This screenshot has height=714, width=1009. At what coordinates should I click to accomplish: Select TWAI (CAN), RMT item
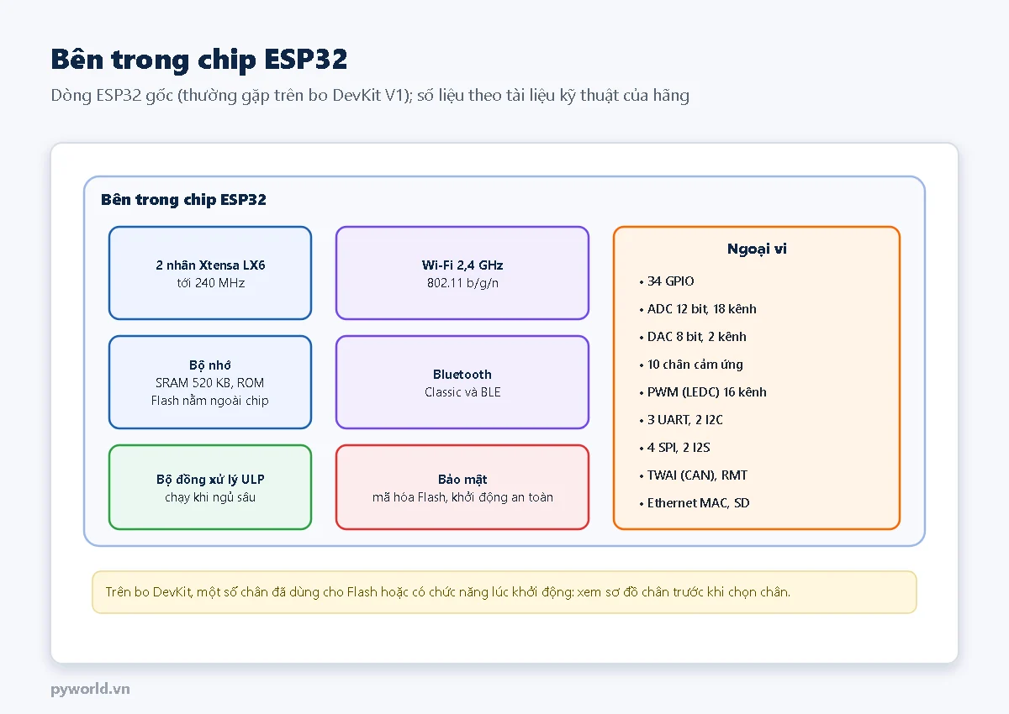tap(694, 475)
